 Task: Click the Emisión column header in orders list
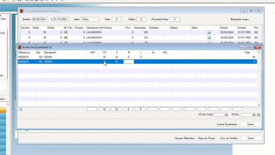(224, 28)
